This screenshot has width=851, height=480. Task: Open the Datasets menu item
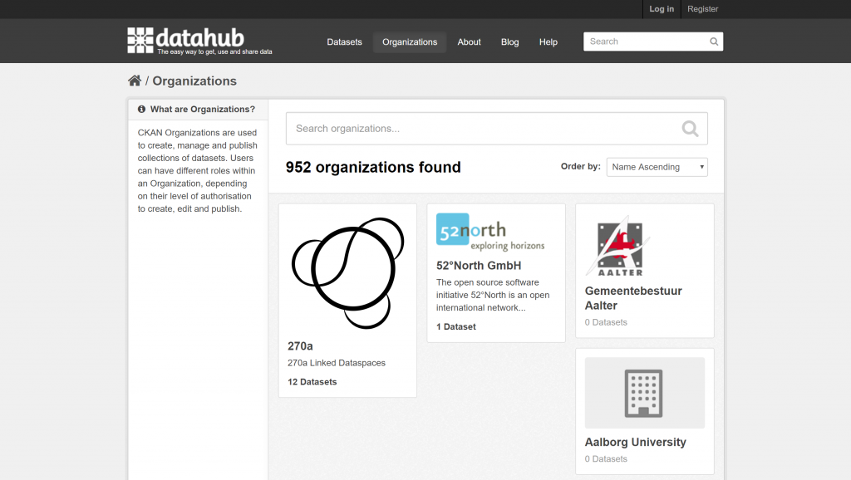tap(344, 42)
